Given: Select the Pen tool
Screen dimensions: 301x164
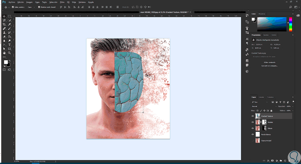Looking at the screenshot, I should (4, 45).
